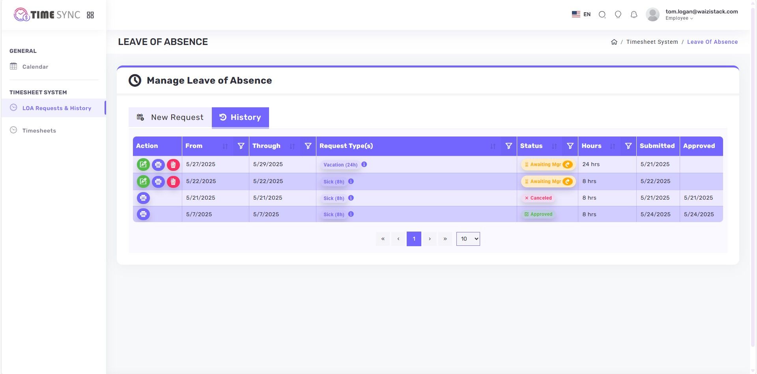This screenshot has height=374, width=757.
Task: Open the EN language selector
Action: tap(581, 15)
